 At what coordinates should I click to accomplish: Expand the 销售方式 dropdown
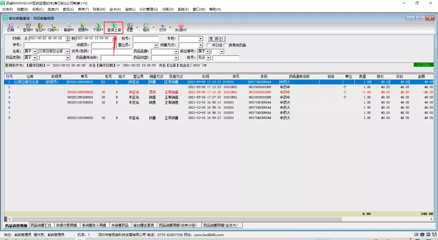200,45
